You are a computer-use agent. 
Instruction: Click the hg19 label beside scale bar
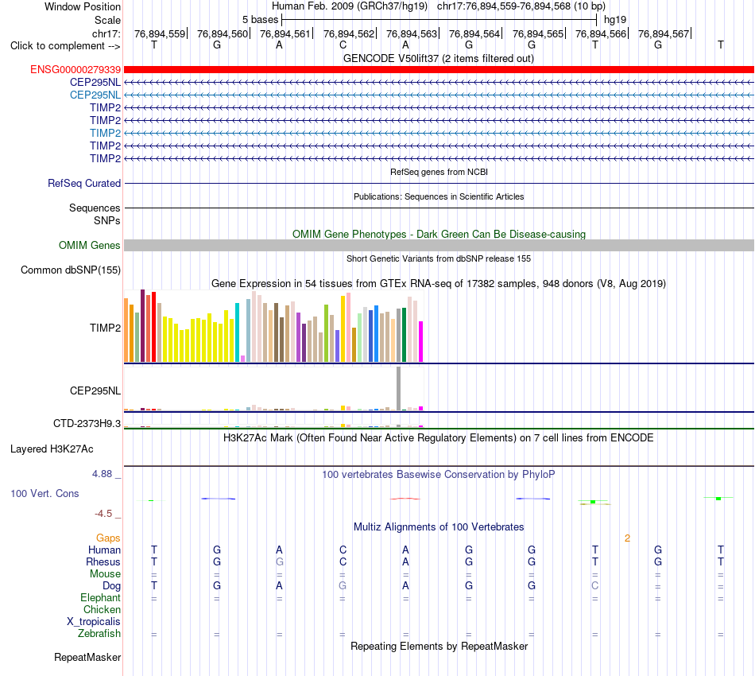tap(615, 20)
